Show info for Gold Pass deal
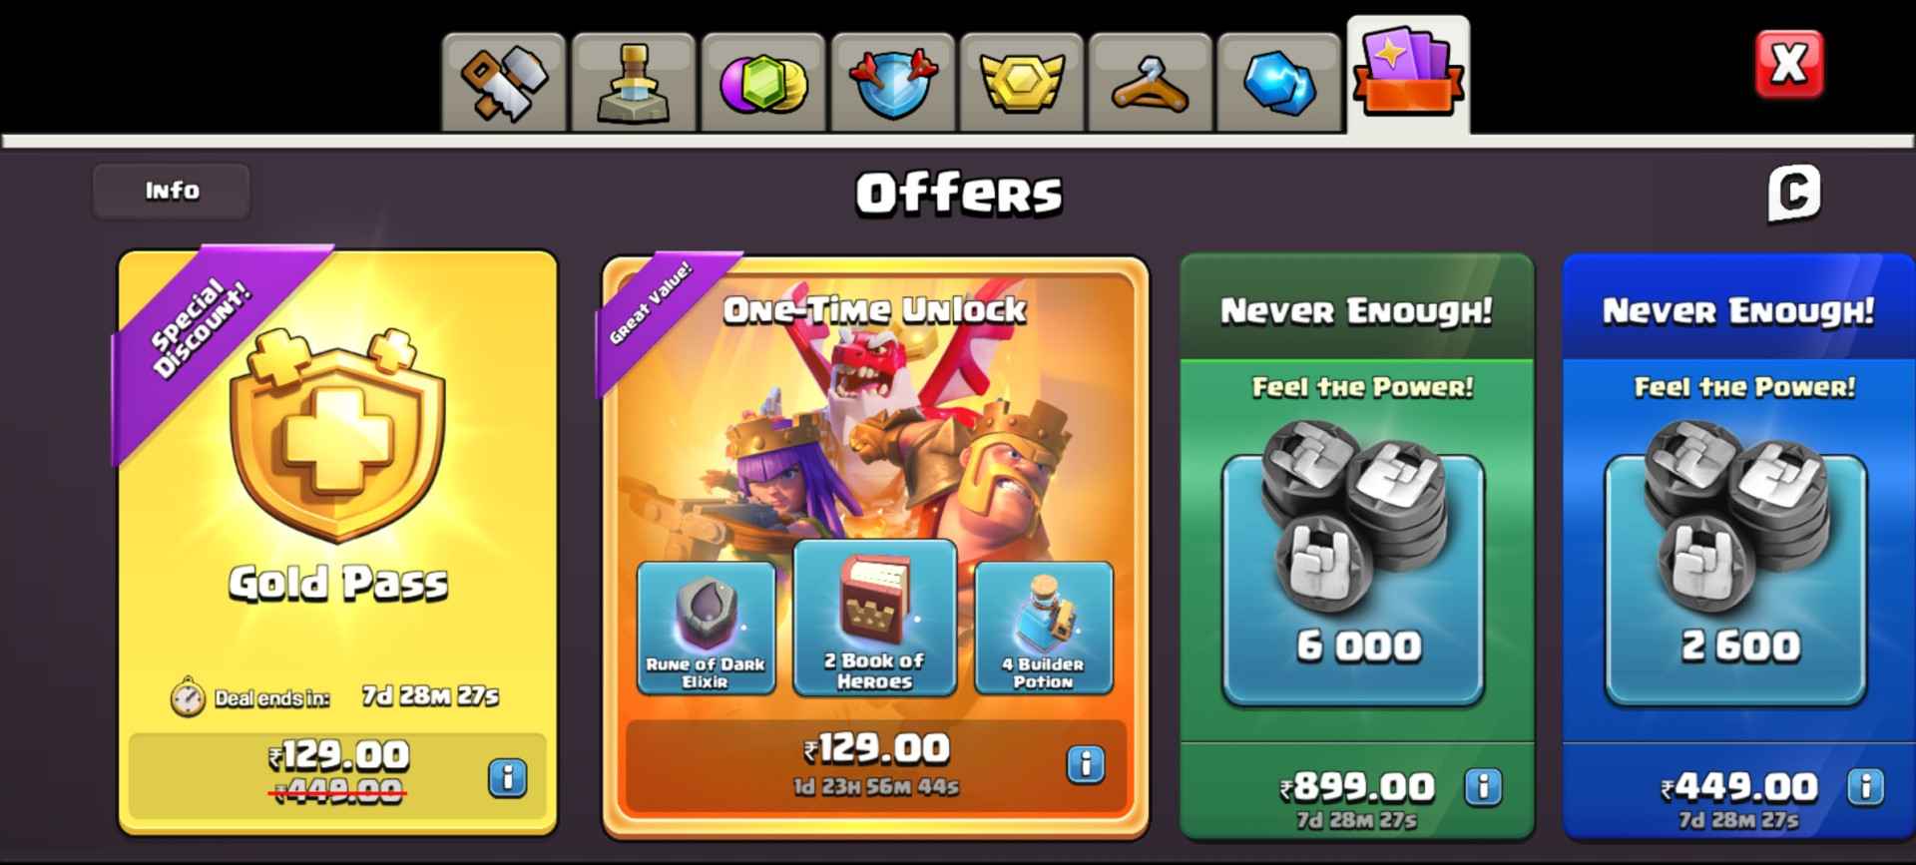Image resolution: width=1916 pixels, height=865 pixels. point(507,776)
